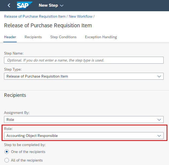Select One of the recipients radio button

click(x=7, y=152)
